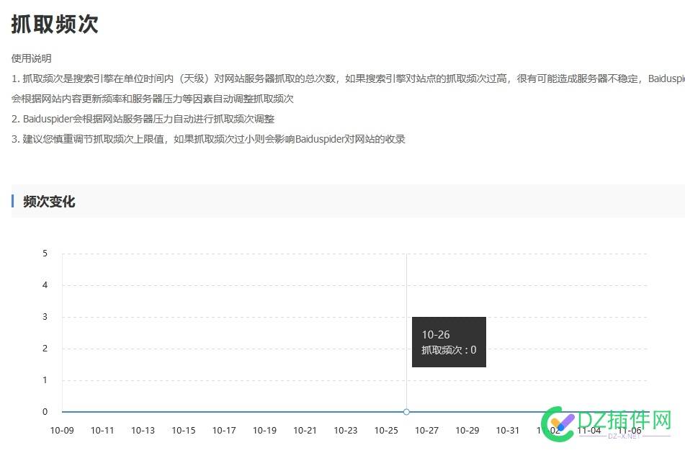Click the tooltip text 抓取频次 : 0

(449, 350)
